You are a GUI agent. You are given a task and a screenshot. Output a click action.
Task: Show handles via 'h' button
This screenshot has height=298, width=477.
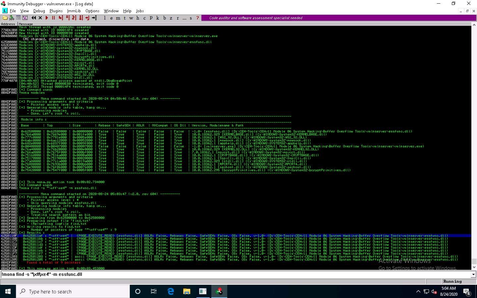tap(138, 18)
